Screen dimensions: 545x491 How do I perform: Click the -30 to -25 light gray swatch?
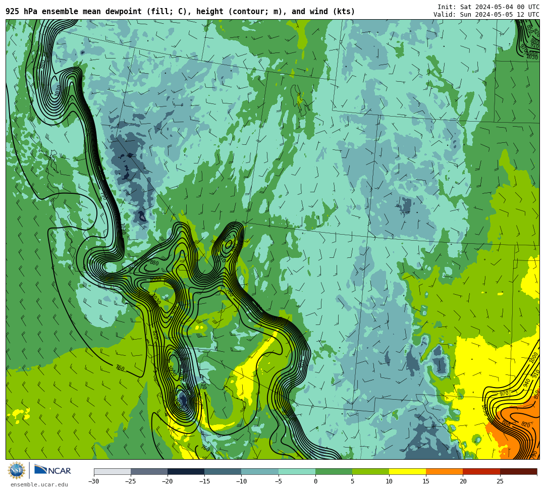112,471
